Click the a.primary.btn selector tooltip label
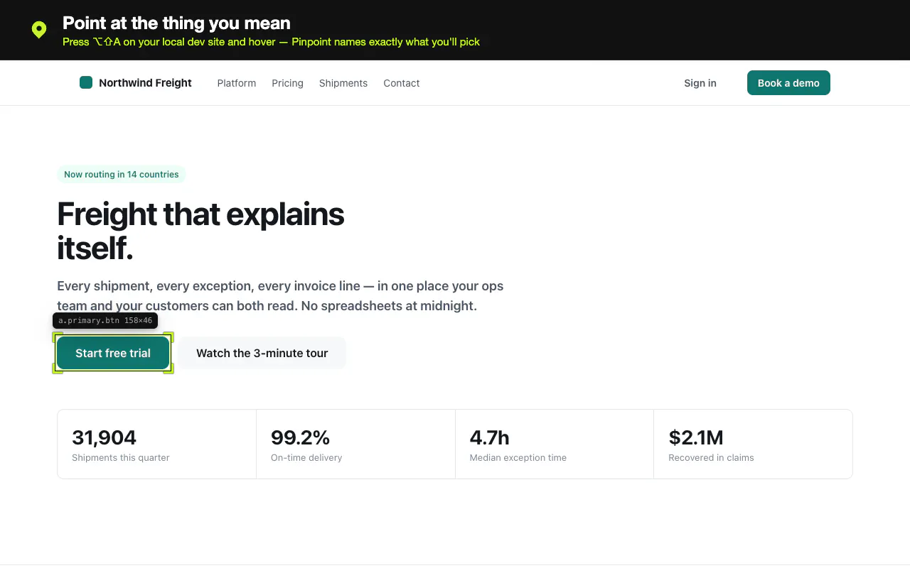 (x=105, y=321)
